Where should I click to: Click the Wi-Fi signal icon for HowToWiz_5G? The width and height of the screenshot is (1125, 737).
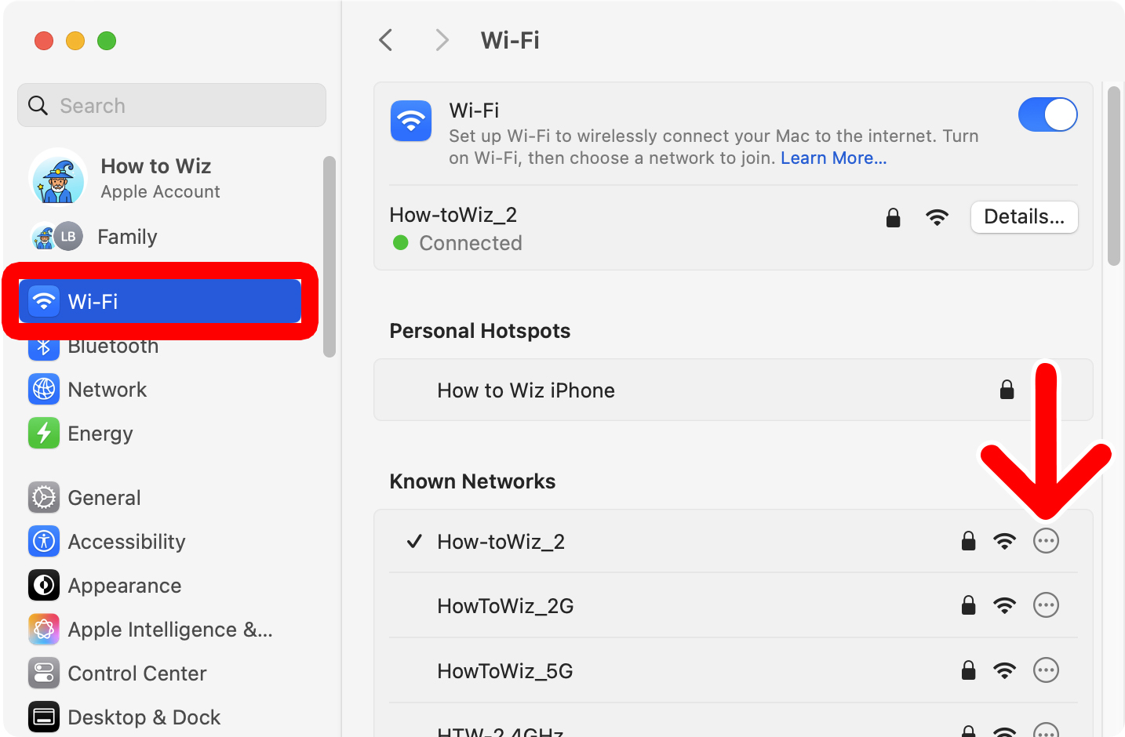coord(1005,670)
